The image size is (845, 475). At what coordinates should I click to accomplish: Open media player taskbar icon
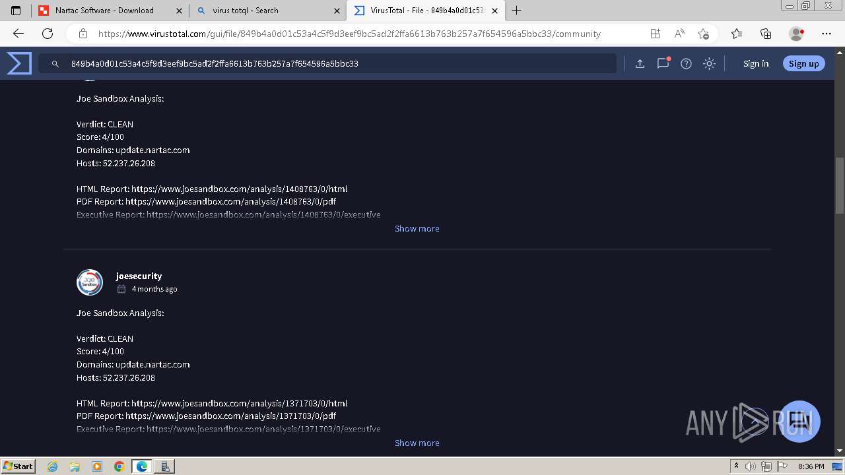click(x=97, y=466)
